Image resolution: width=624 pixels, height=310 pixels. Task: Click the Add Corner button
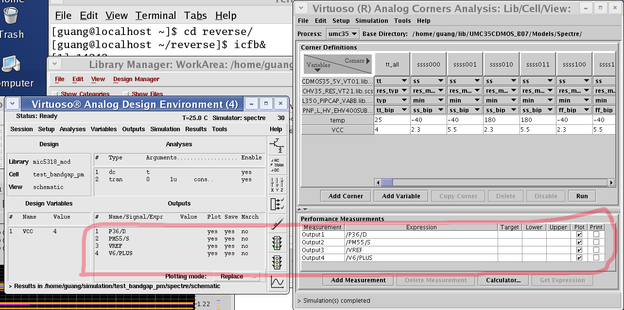(x=346, y=196)
